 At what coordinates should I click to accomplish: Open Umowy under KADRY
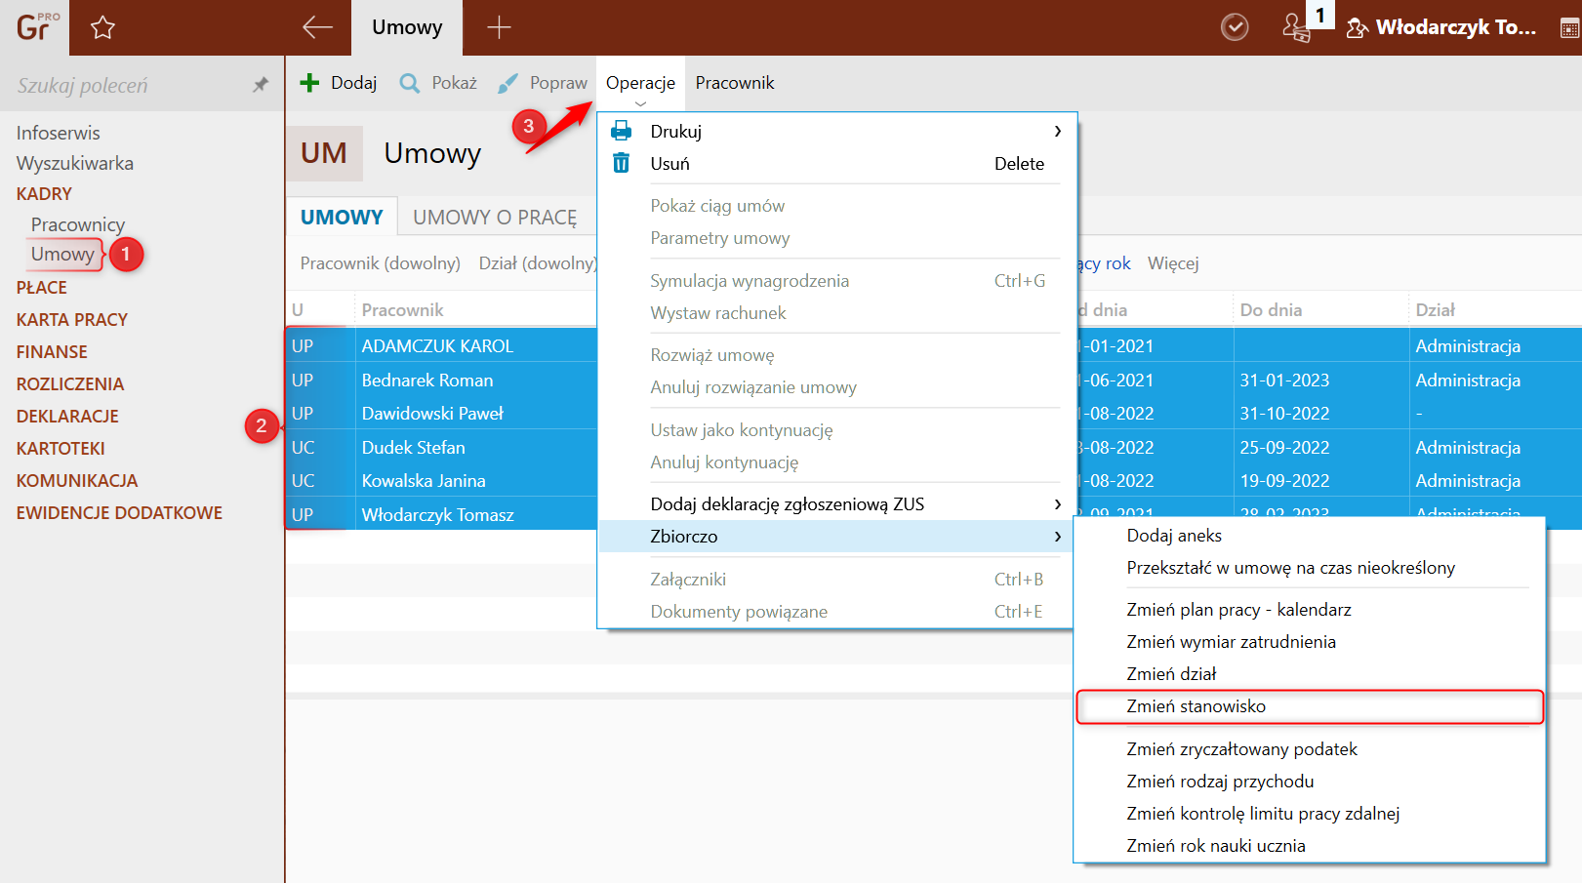62,254
